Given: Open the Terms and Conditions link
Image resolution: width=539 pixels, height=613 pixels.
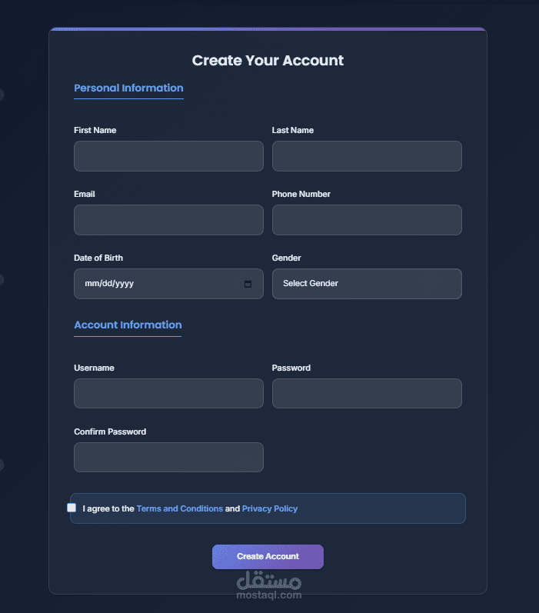Looking at the screenshot, I should [x=180, y=508].
